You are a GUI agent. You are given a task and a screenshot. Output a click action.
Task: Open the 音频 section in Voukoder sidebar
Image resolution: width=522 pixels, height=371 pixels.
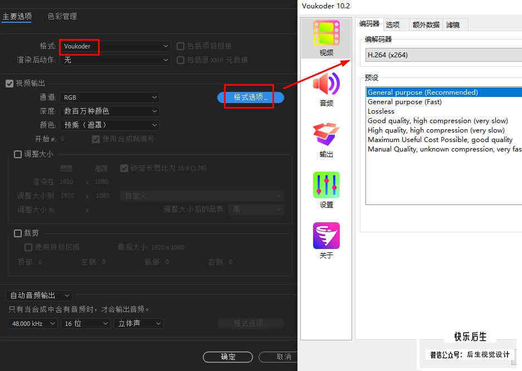point(326,89)
